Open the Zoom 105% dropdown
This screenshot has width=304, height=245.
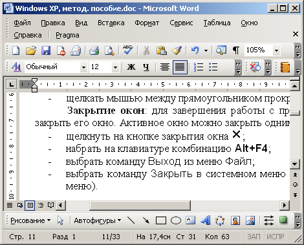tap(276, 50)
